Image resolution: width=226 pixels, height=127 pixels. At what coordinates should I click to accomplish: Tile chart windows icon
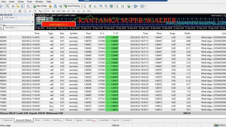[111, 6]
